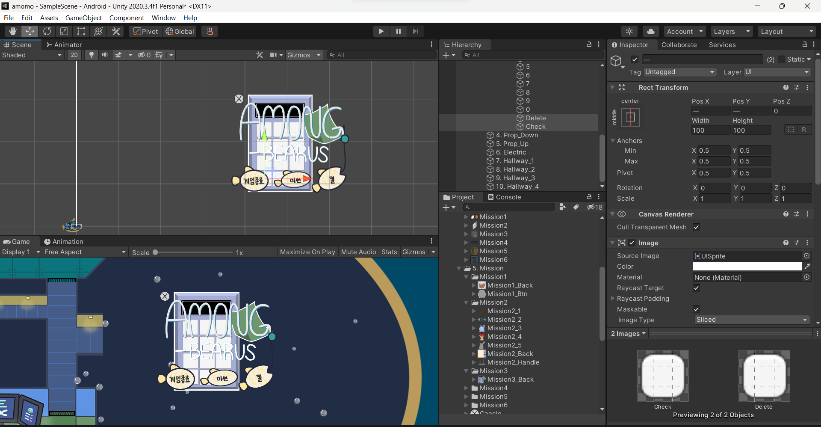Open the Component menu
Image resolution: width=821 pixels, height=427 pixels.
pyautogui.click(x=127, y=18)
